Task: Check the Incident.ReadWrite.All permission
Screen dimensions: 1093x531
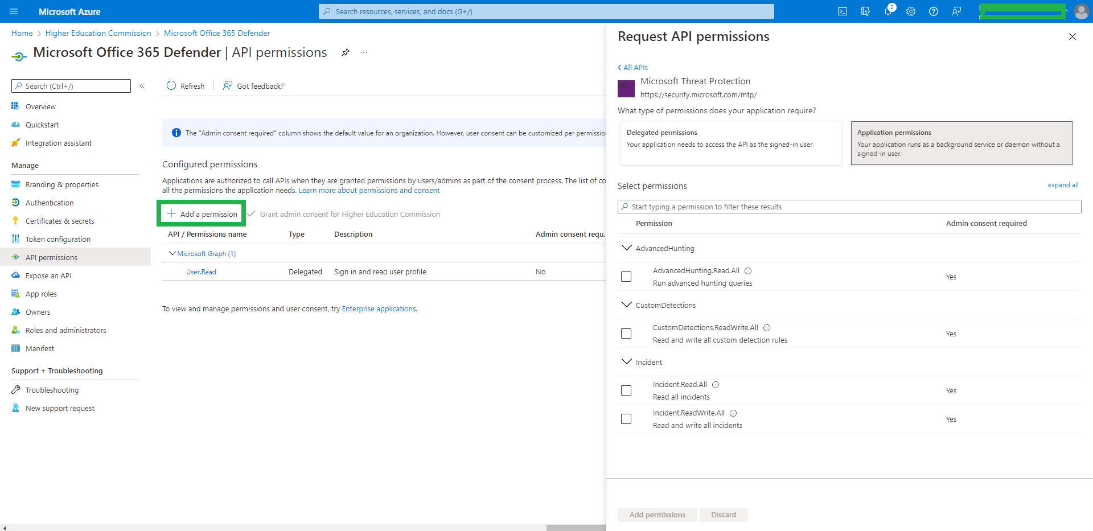Action: [x=626, y=419]
